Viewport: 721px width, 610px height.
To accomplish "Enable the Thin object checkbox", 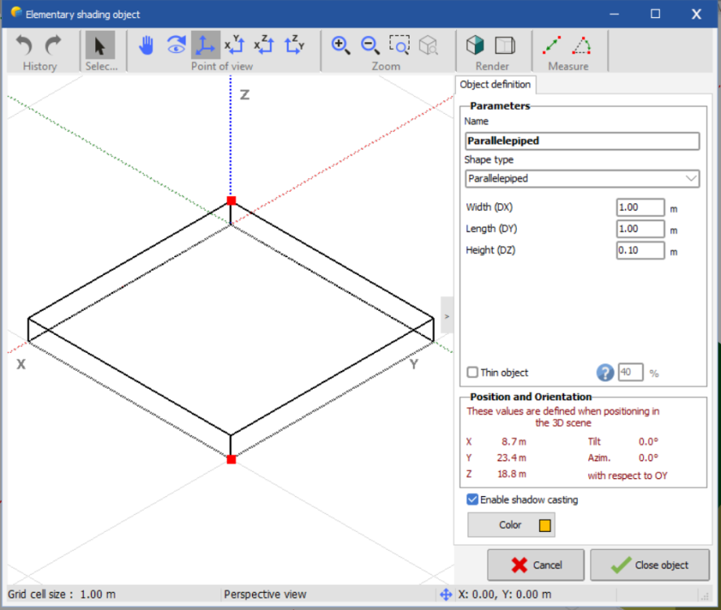I will (473, 373).
